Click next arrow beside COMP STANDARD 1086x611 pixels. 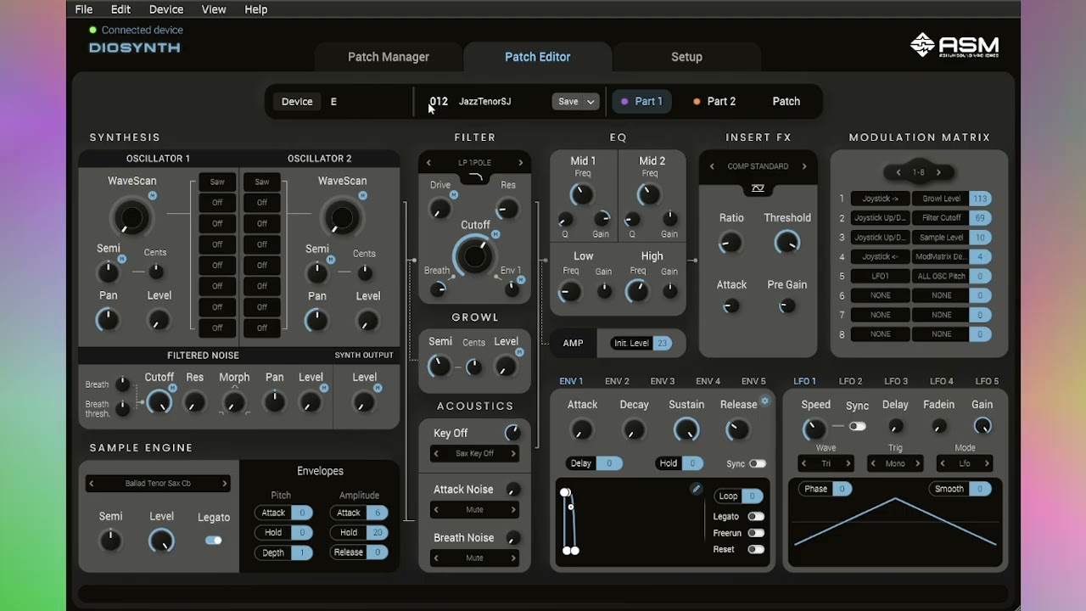(x=804, y=166)
